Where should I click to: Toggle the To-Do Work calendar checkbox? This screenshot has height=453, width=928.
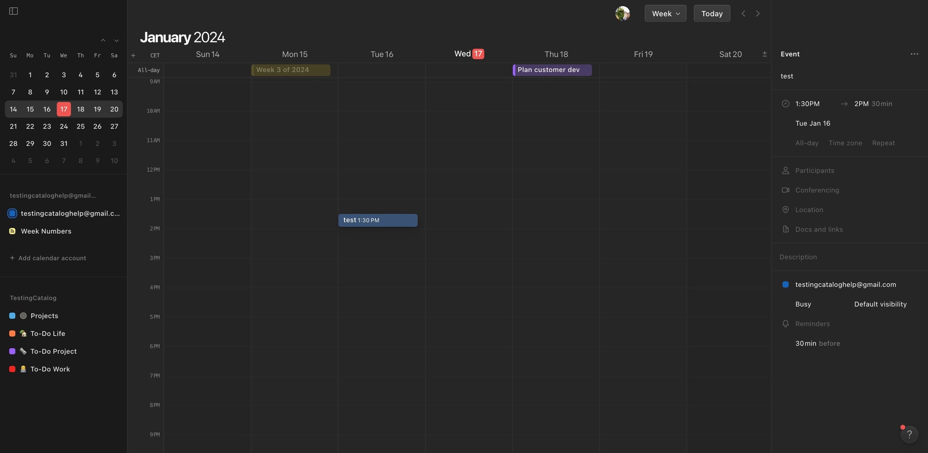click(12, 369)
